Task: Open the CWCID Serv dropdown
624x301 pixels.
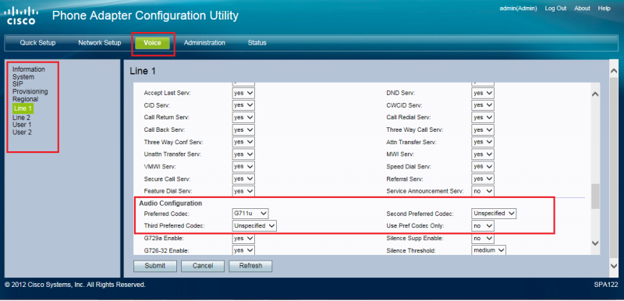Action: click(483, 105)
